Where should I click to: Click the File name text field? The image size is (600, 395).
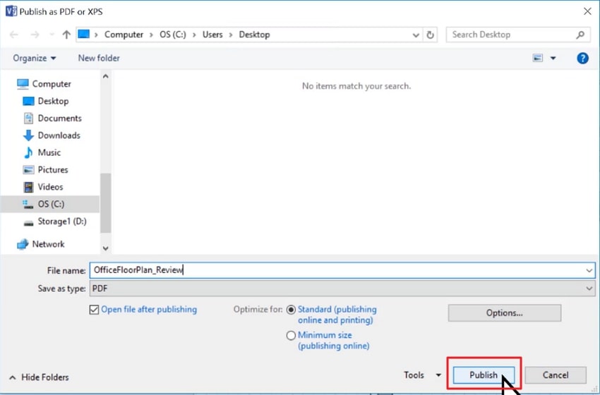click(342, 270)
